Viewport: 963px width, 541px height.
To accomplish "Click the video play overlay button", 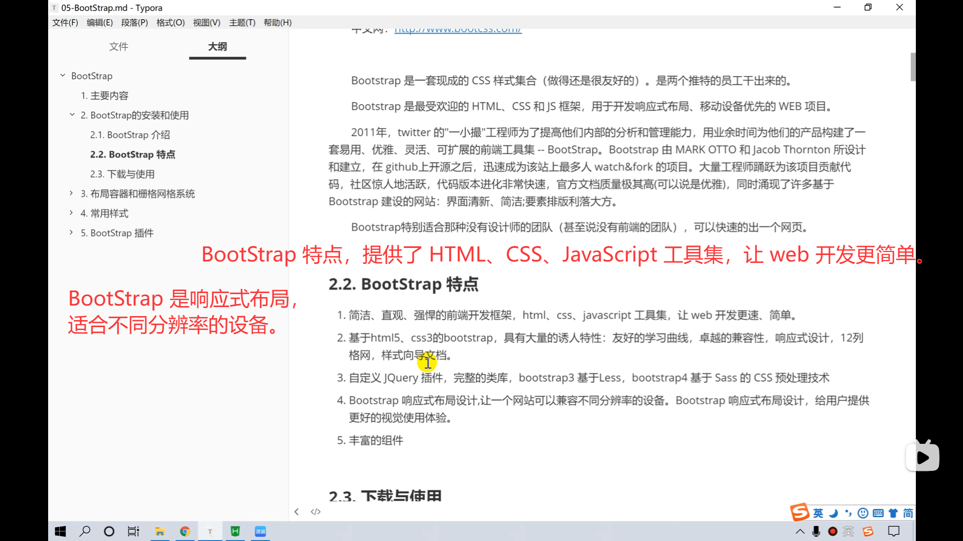I will (x=922, y=457).
